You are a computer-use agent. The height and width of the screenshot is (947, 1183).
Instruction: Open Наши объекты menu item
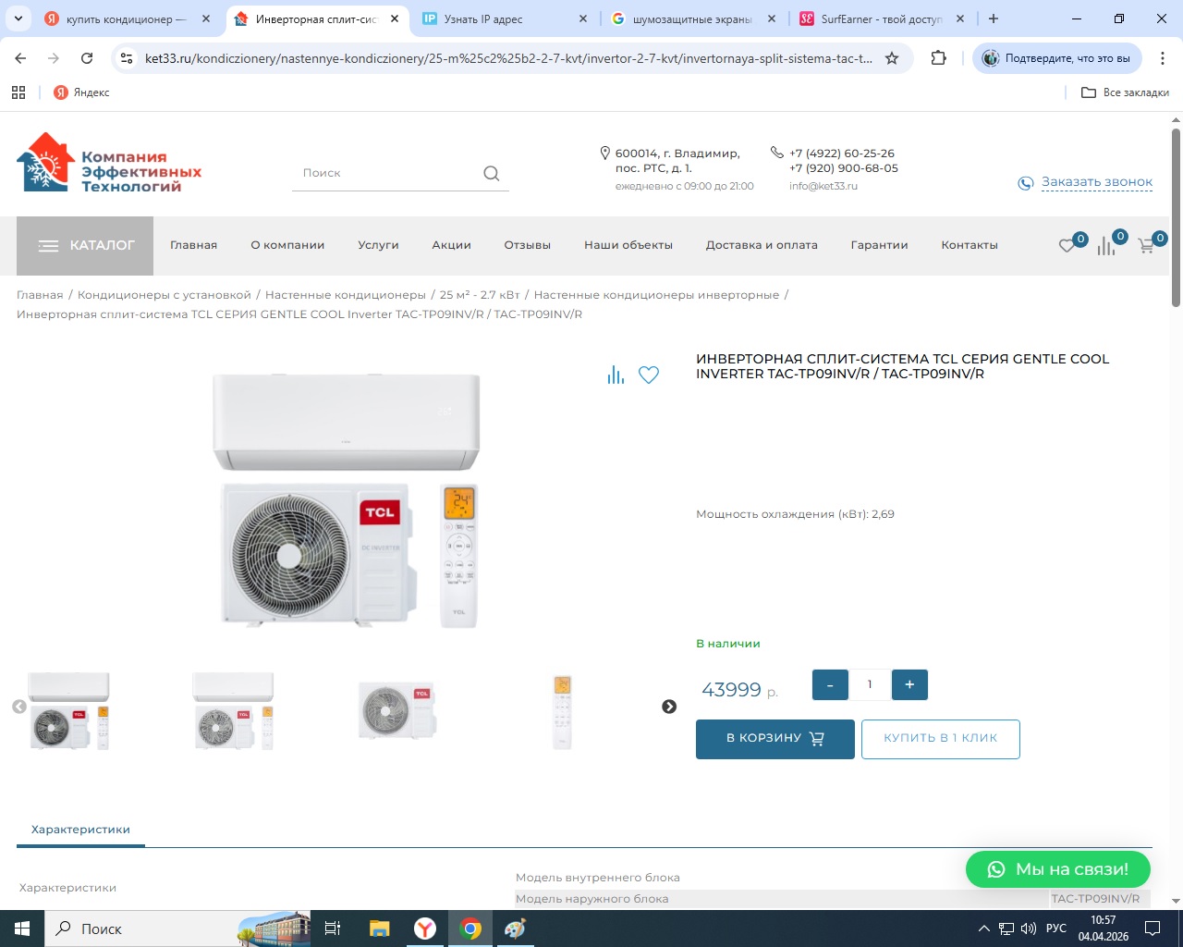point(628,245)
